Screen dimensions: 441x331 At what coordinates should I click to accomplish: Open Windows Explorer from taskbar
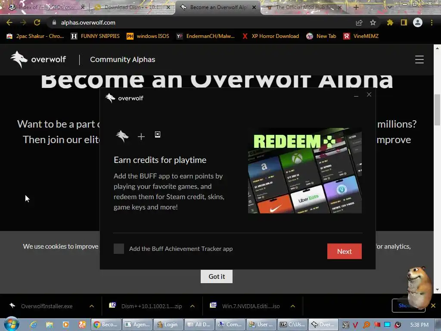(50, 325)
